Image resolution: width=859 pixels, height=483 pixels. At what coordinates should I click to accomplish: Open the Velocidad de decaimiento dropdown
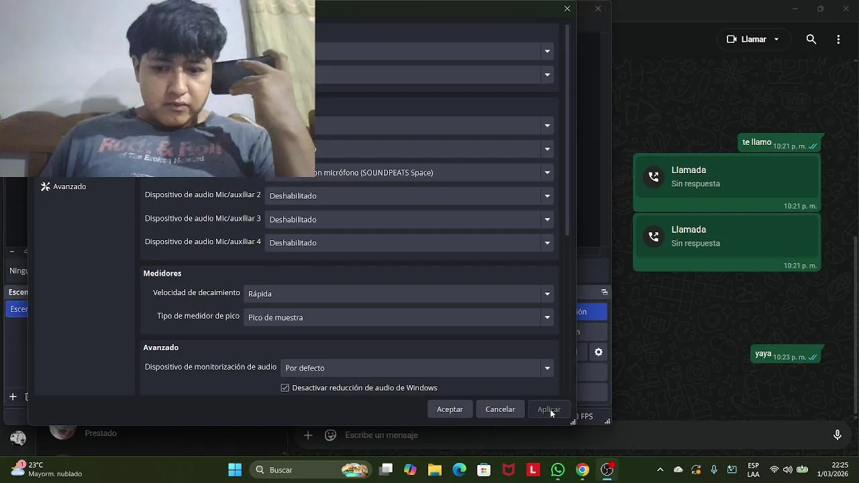[399, 294]
